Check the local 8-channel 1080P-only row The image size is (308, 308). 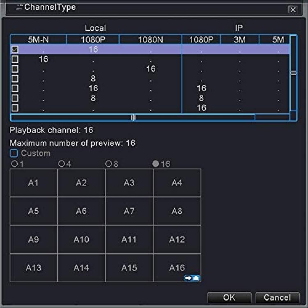[x=15, y=78]
